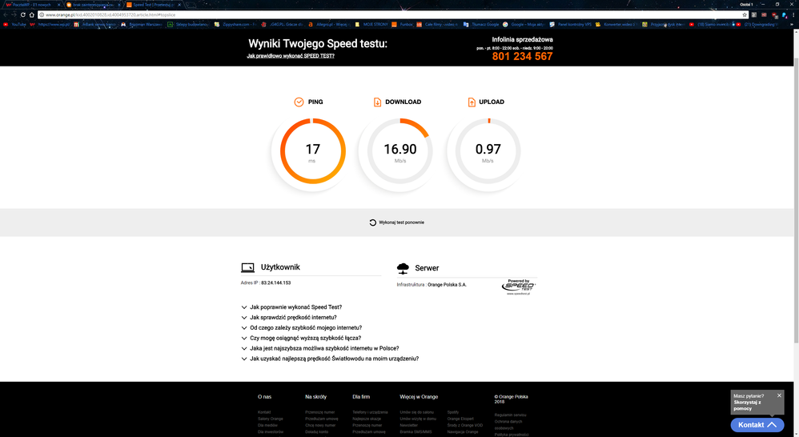The width and height of the screenshot is (799, 437).
Task: Click the cloud server icon beside Serwer
Action: (x=403, y=268)
